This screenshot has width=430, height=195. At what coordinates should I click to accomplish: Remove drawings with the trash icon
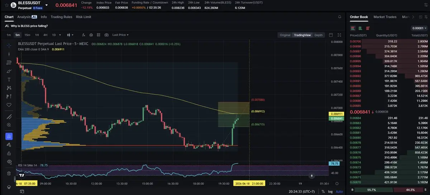[9, 173]
